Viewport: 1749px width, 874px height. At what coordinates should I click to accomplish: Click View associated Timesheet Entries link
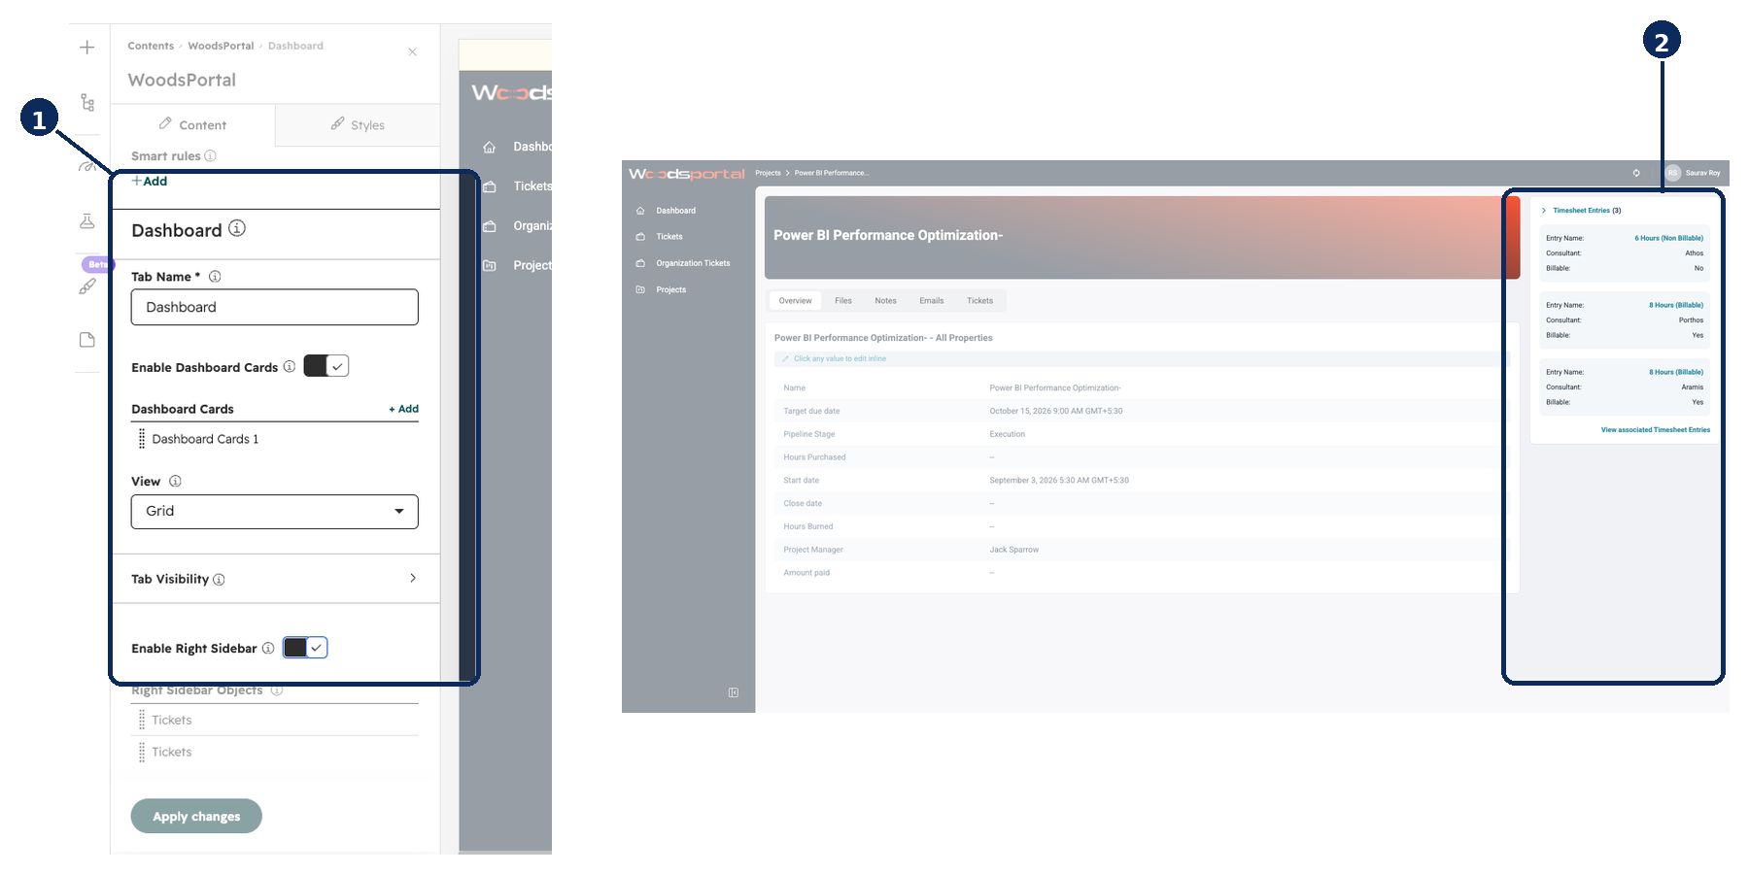click(1656, 430)
